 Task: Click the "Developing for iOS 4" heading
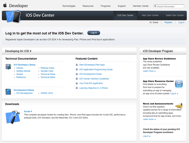18,51
